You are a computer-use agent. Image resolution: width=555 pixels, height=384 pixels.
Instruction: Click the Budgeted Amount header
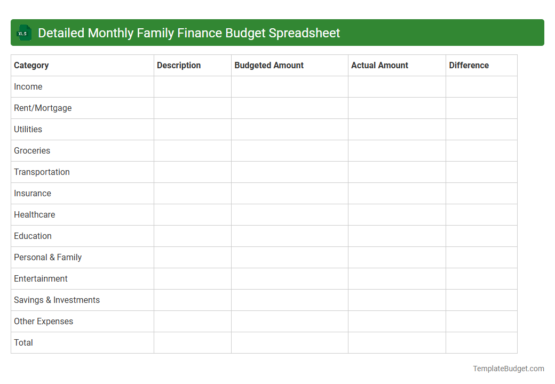[268, 65]
